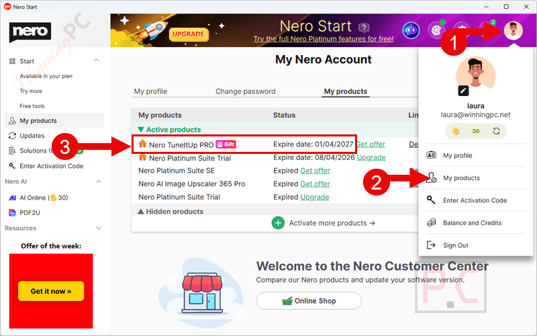Click the PDF2U app icon
This screenshot has height=336, width=537.
pyautogui.click(x=12, y=212)
